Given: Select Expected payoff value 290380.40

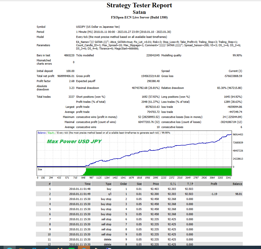Looking at the screenshot, I should pyautogui.click(x=153, y=81).
